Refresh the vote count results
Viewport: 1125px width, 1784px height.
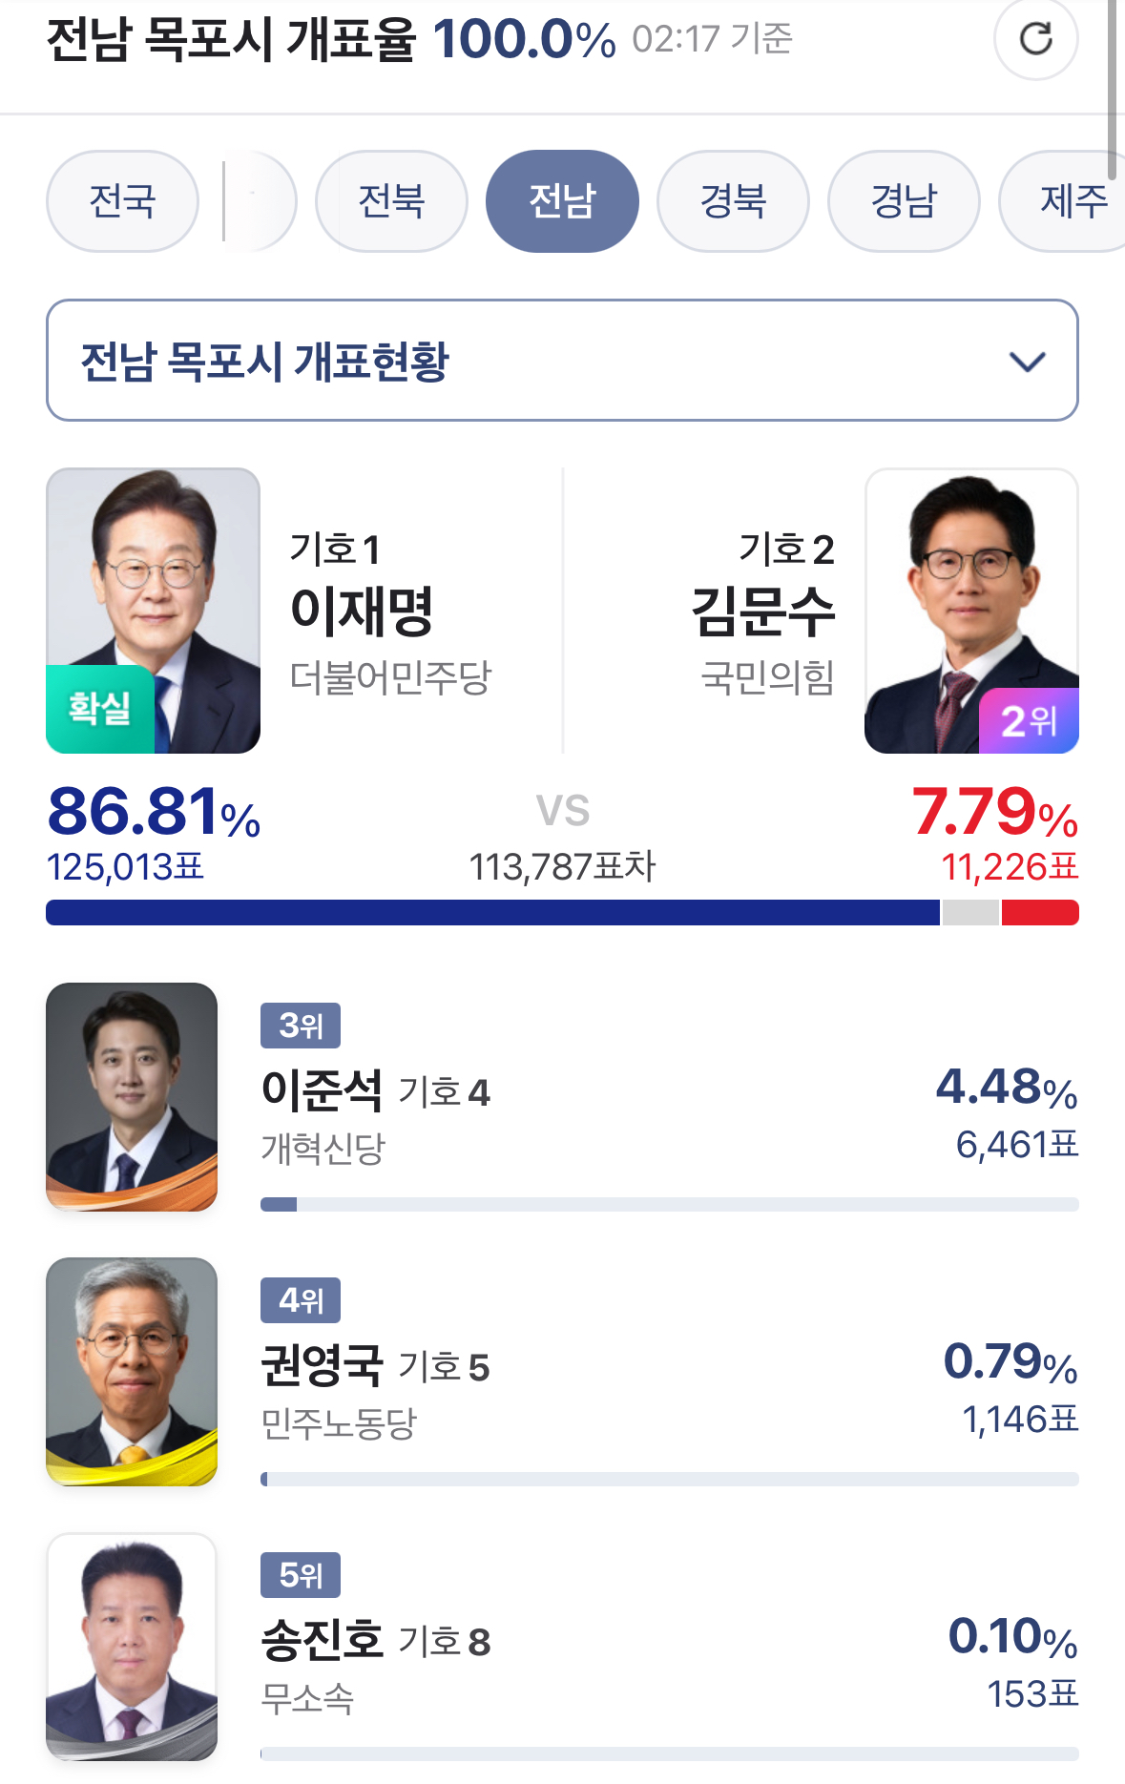click(x=1036, y=39)
